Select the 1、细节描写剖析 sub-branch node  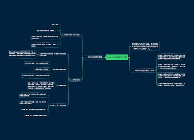tap(71, 35)
